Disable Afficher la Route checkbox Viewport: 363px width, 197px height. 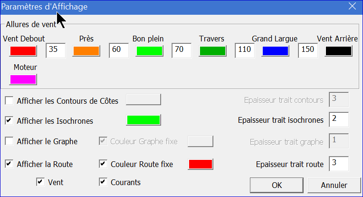tap(9, 164)
